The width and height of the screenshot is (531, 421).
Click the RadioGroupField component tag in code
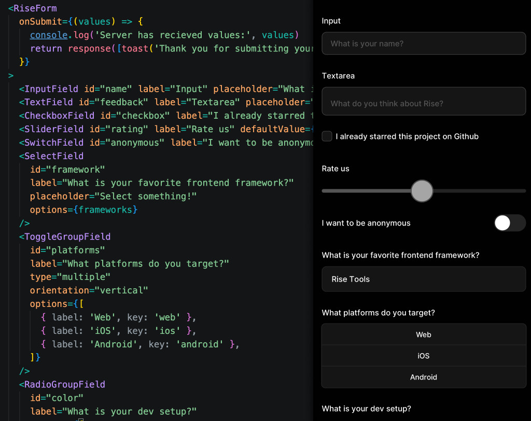(x=65, y=385)
